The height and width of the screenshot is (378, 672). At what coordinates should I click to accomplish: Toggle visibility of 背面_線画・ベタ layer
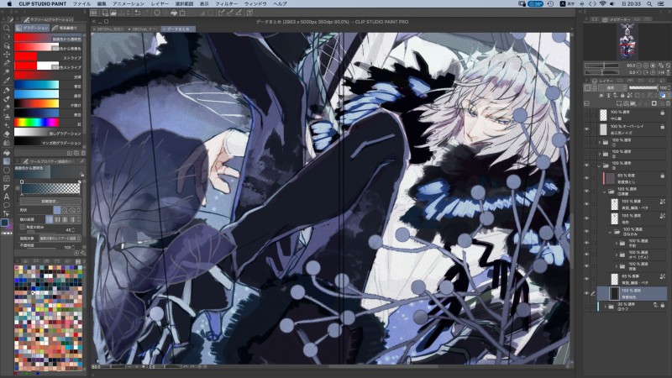click(x=586, y=279)
